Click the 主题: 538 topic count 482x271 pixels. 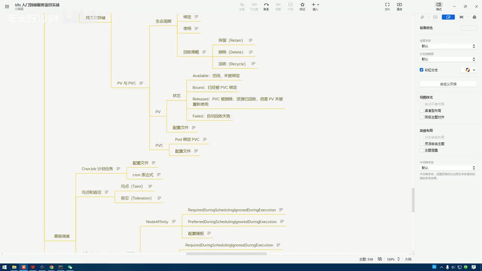[366, 259]
